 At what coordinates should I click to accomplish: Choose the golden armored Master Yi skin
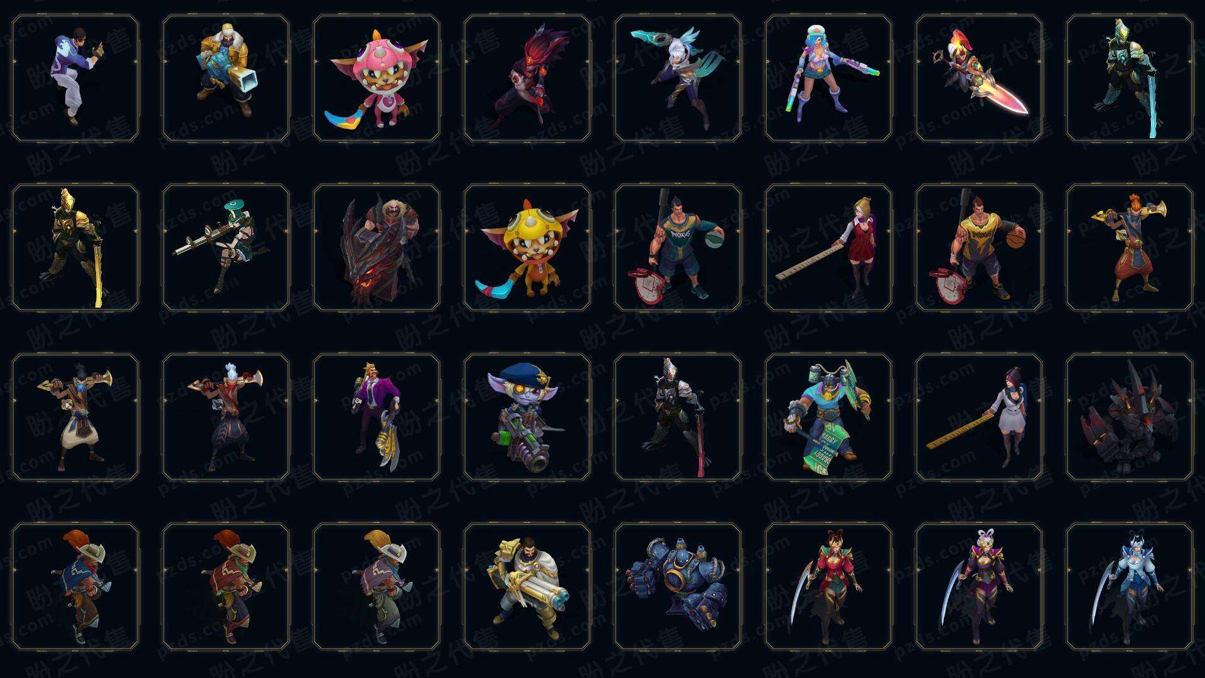coord(75,248)
